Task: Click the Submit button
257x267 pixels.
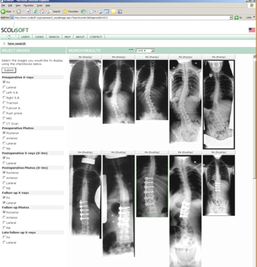Action: pyautogui.click(x=9, y=70)
